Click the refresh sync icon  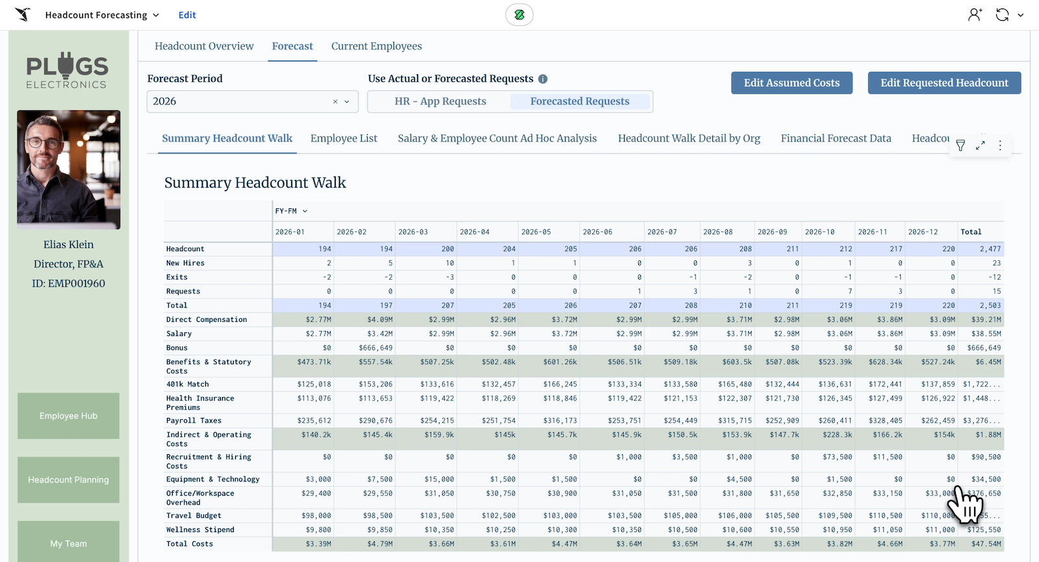[x=1003, y=14]
